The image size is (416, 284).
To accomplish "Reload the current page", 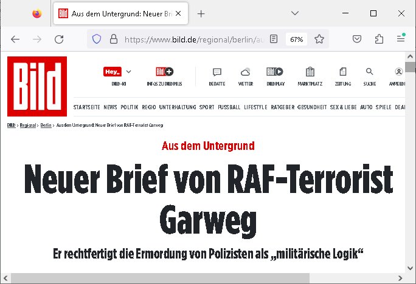I will [59, 39].
